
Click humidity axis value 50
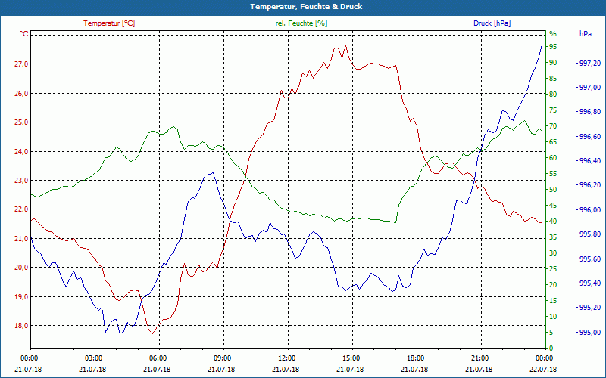(x=553, y=190)
